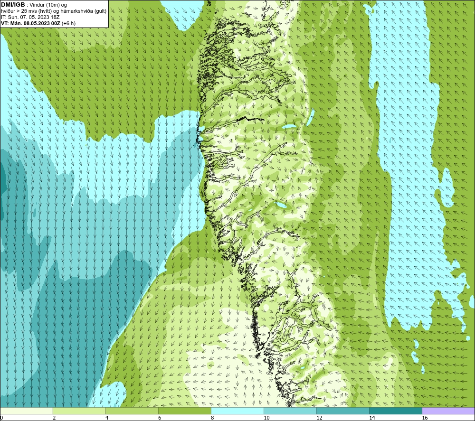This screenshot has width=475, height=421.
Task: Click the "VT: Mán. 08.05.2023 00Z" valid time
Action: 30,23
